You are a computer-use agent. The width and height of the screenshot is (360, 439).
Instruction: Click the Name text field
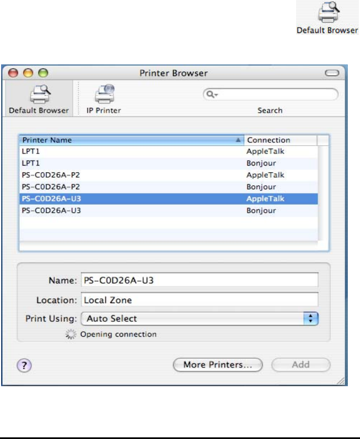click(x=200, y=280)
